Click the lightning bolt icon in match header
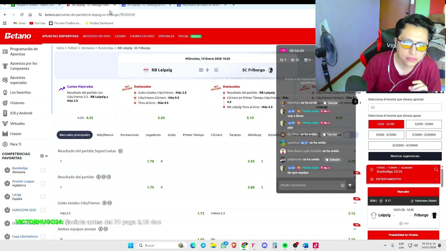 pyautogui.click(x=207, y=70)
